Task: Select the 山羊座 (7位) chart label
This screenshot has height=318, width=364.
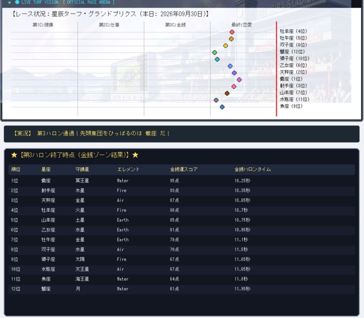Action: point(294,92)
